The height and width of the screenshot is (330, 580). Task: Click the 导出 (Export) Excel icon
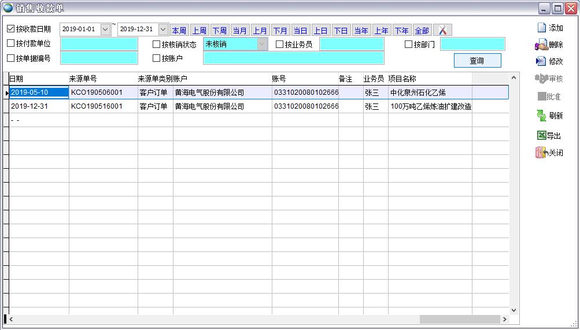tap(541, 136)
